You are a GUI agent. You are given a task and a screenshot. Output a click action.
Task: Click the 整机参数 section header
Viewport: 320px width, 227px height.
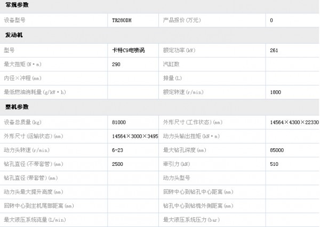[17, 107]
